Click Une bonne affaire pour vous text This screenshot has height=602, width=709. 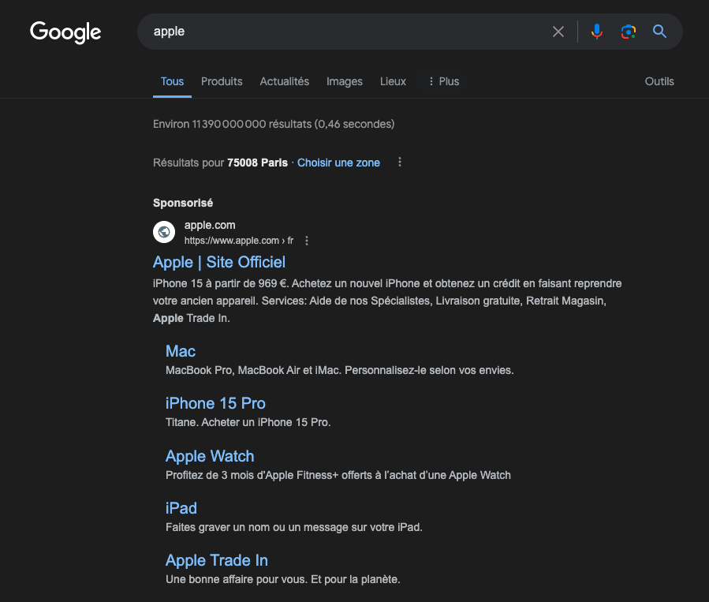[x=283, y=579]
